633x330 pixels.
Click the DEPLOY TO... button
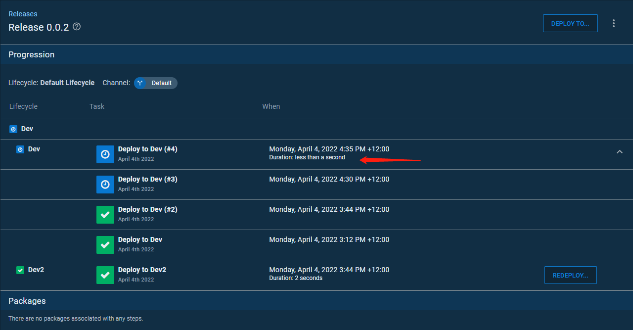pos(570,23)
